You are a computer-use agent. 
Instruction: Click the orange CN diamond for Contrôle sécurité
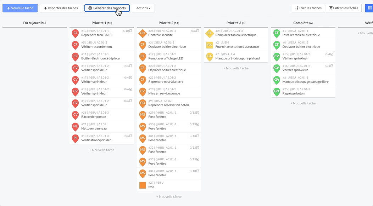[x=143, y=33]
